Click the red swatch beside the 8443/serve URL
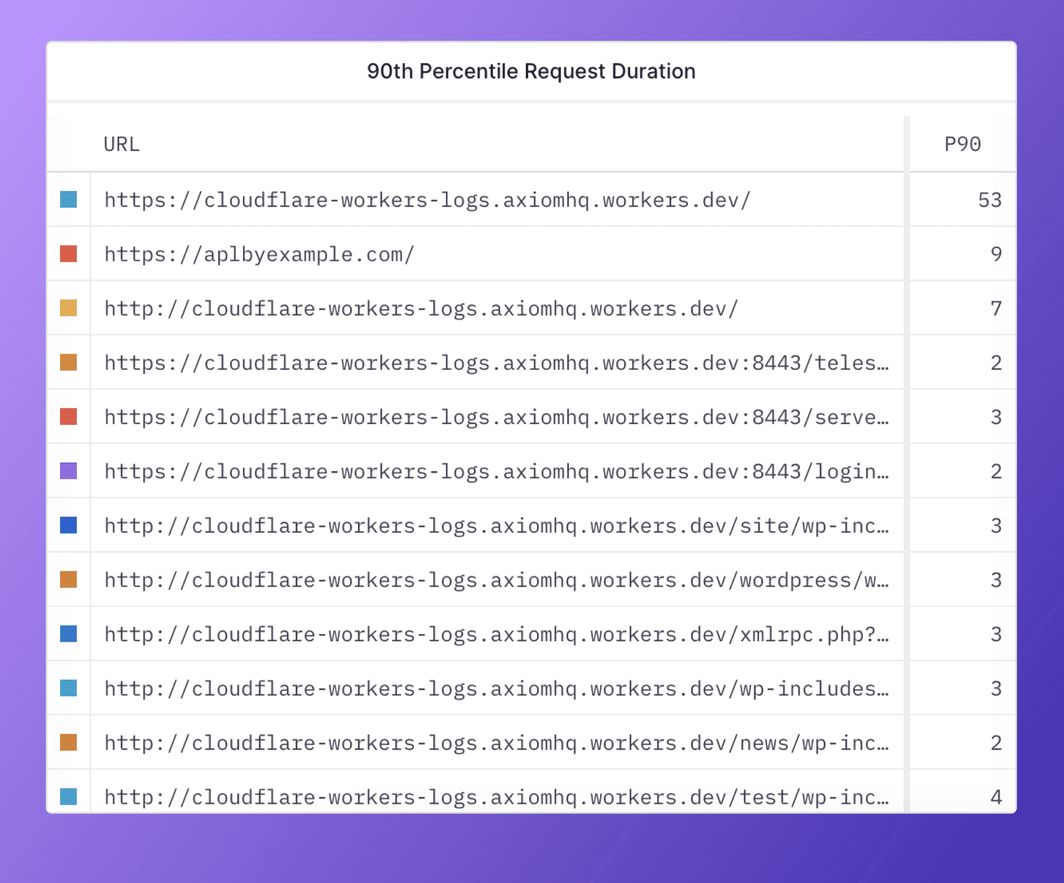 [x=69, y=417]
